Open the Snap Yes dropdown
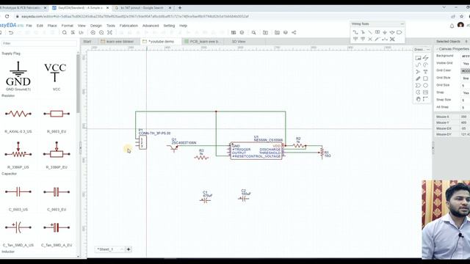This screenshot has width=470, height=264. click(x=466, y=93)
